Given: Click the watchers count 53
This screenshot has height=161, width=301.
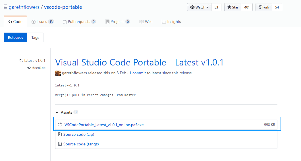Looking at the screenshot, I should 216,7.
